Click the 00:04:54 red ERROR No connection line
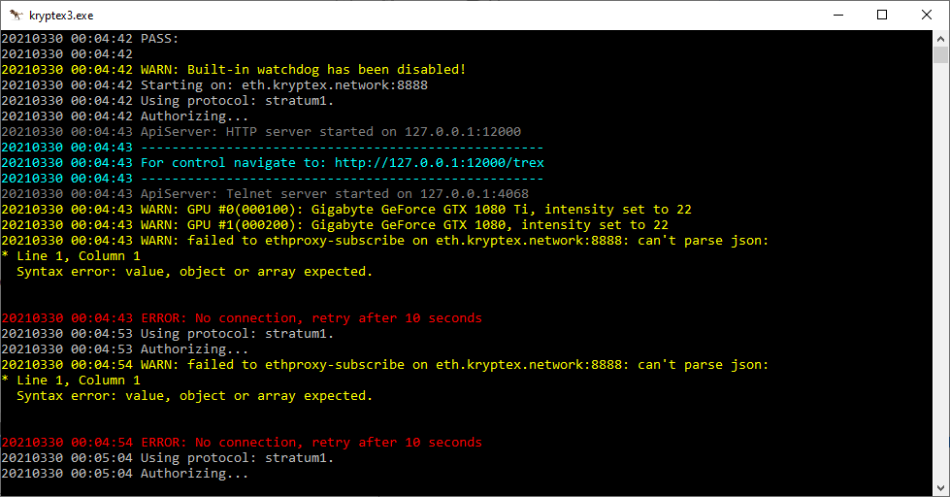This screenshot has height=497, width=950. click(x=242, y=442)
